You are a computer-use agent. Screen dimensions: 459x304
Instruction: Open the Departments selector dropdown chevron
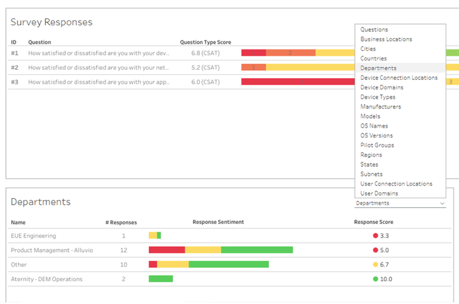pyautogui.click(x=443, y=203)
